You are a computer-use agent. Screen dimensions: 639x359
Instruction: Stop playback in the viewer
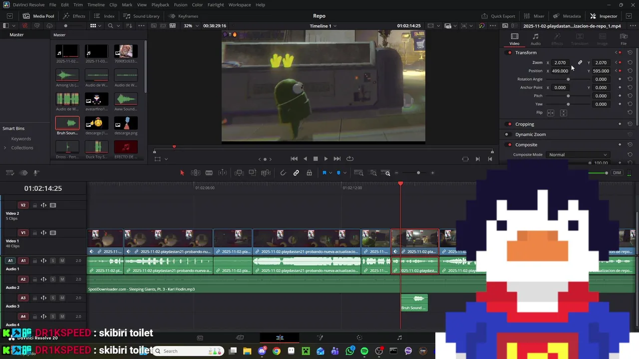316,159
